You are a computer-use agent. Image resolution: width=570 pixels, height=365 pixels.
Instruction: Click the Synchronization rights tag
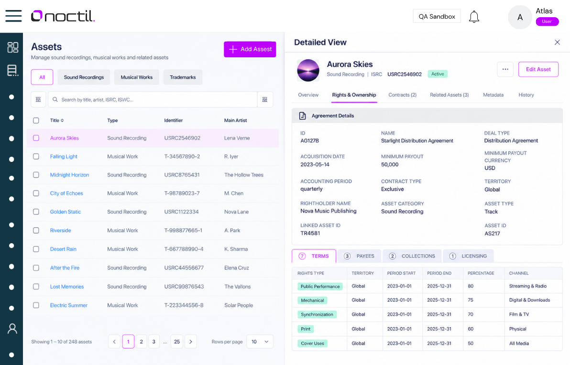tap(317, 314)
